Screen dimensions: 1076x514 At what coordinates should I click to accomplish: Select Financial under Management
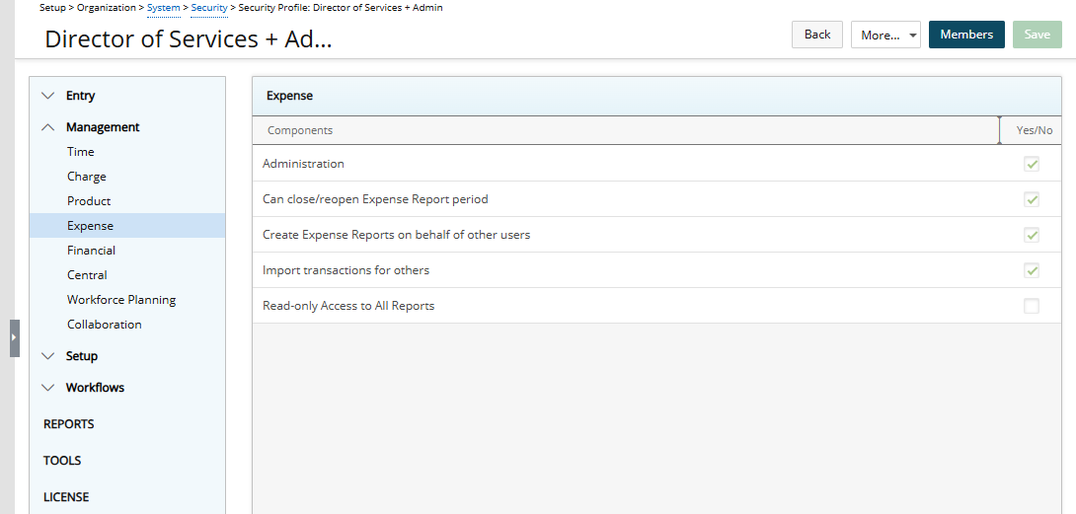pos(91,251)
